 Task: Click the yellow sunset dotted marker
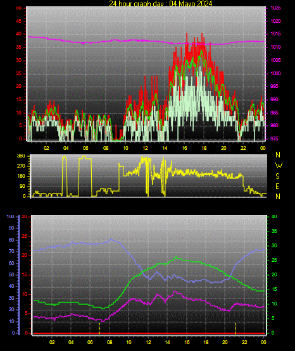pyautogui.click(x=235, y=329)
